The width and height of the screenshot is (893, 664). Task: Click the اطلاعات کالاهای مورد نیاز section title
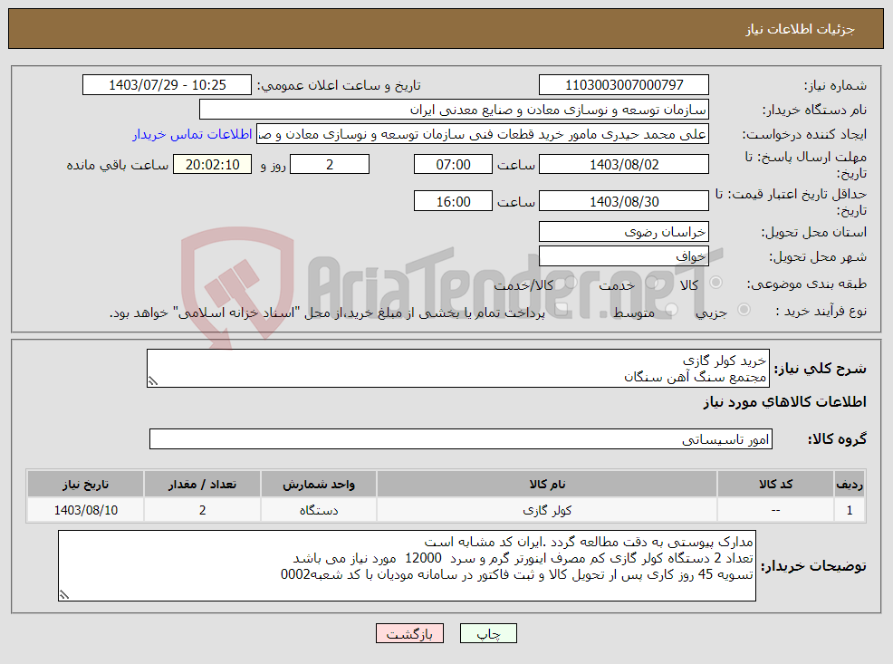[x=784, y=402]
